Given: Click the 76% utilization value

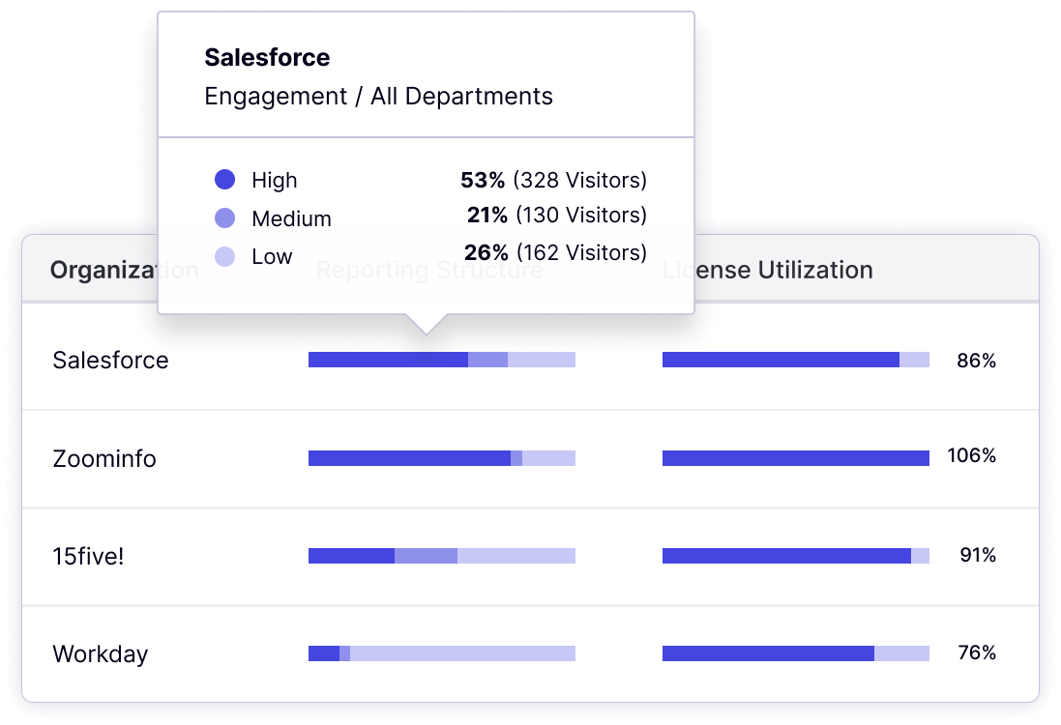Looking at the screenshot, I should point(977,652).
